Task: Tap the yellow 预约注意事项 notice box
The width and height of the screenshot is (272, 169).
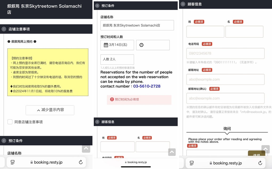Action: click(x=48, y=72)
